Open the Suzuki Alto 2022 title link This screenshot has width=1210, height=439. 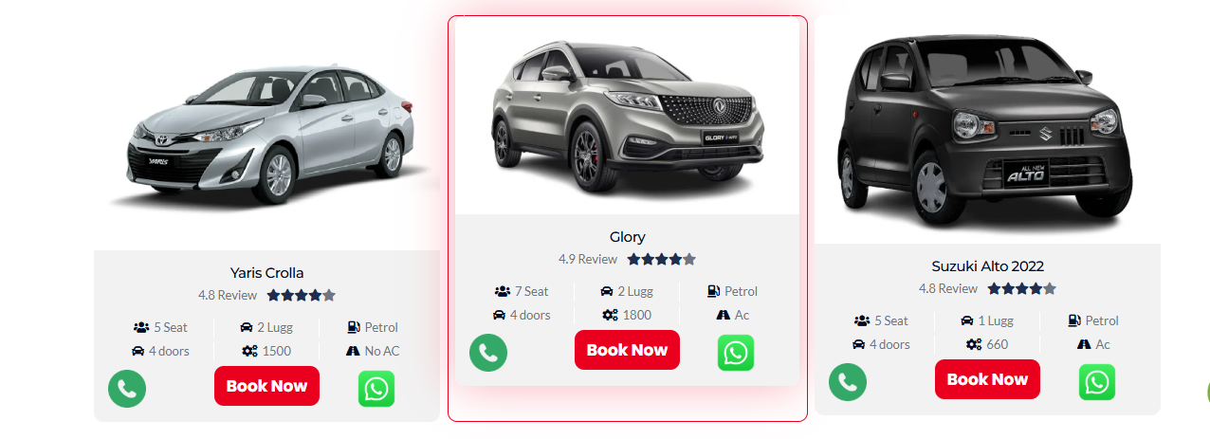point(987,266)
